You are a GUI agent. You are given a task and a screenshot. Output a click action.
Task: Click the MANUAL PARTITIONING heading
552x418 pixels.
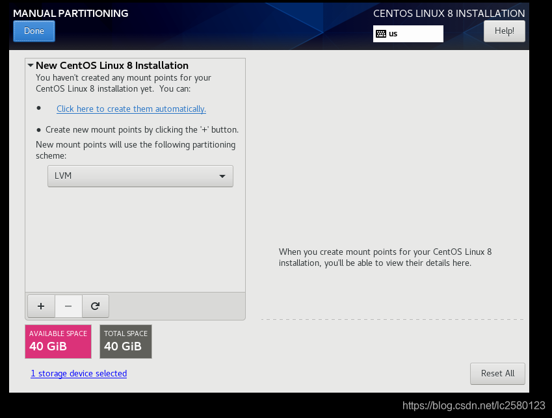click(71, 14)
